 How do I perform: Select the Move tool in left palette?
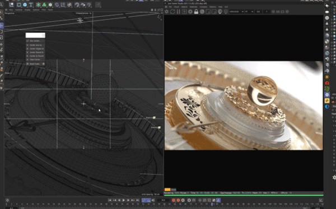(2, 26)
